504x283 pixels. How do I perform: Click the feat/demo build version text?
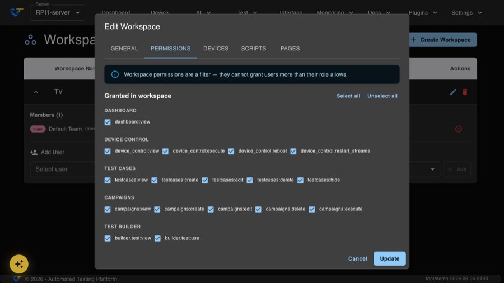click(457, 279)
